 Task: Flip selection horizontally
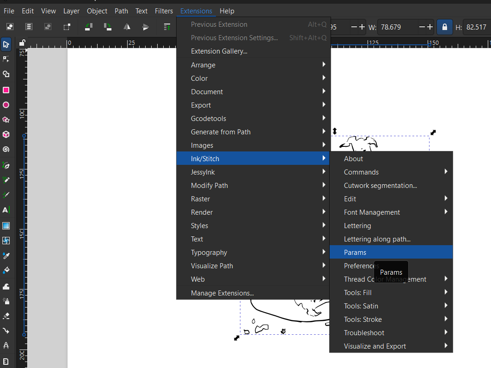(126, 27)
